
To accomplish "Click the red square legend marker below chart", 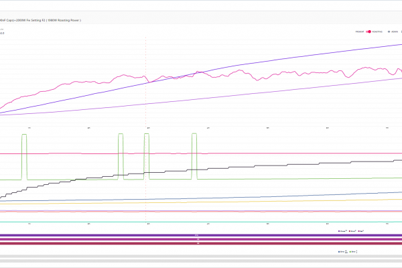I will coord(350,230).
